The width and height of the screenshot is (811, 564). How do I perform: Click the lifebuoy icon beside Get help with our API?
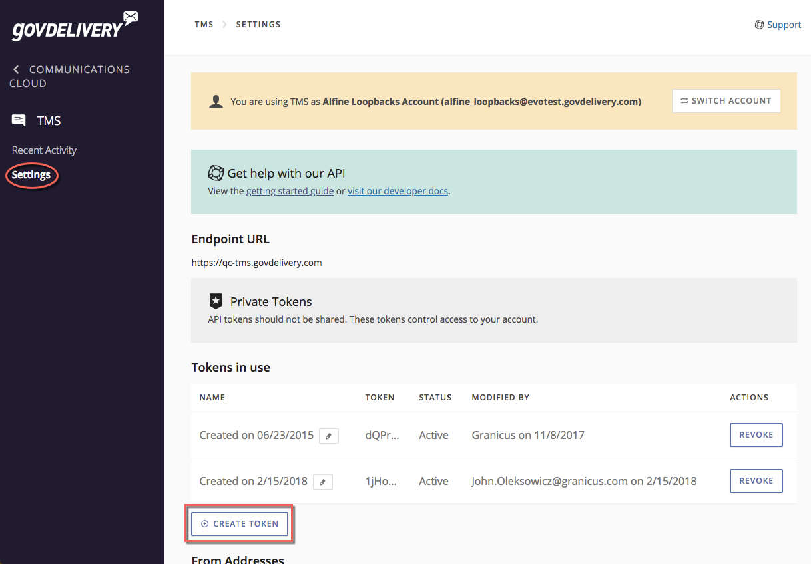click(216, 174)
